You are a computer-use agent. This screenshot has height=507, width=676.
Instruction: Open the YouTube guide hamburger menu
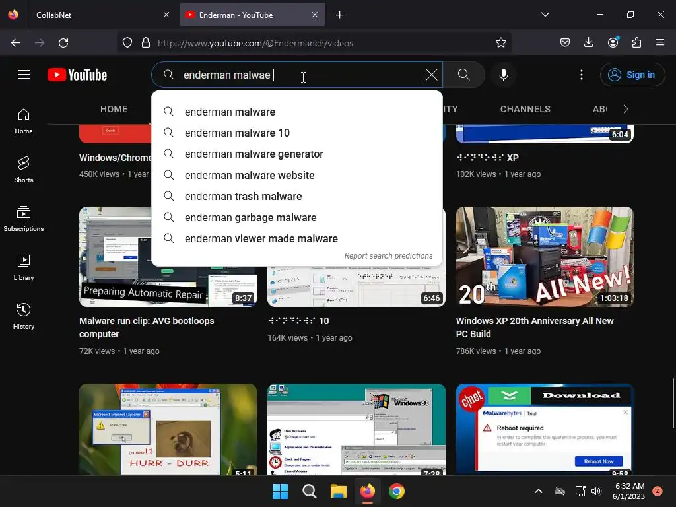(x=24, y=75)
